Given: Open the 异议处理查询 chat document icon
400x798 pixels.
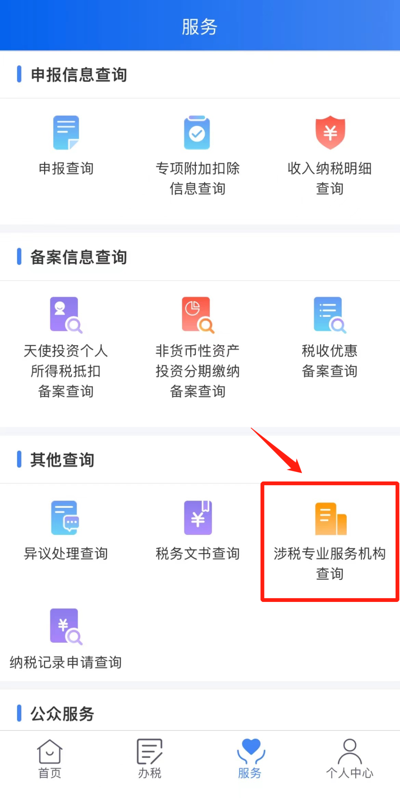Looking at the screenshot, I should coord(65,517).
